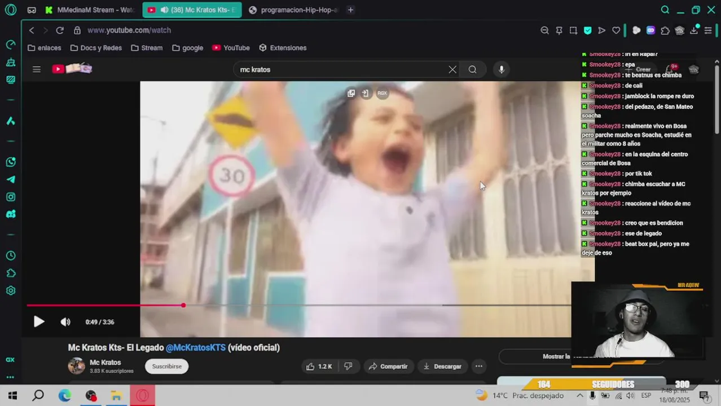
Task: Open Settings gear in sidebar
Action: point(10,290)
